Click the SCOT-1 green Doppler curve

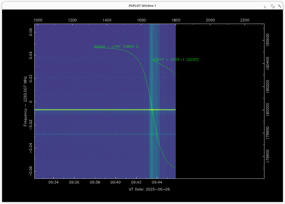click(165, 67)
